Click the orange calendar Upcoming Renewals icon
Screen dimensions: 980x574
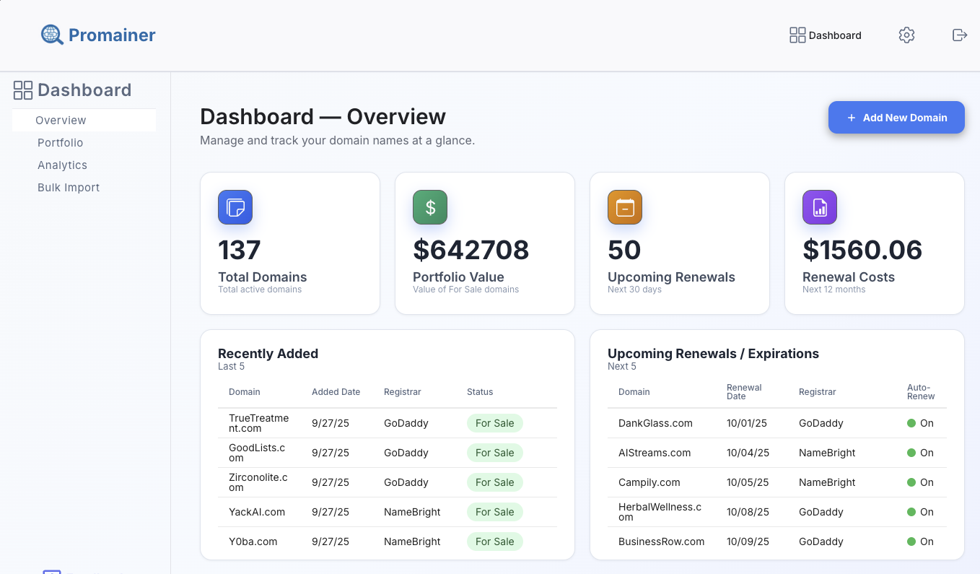tap(625, 207)
